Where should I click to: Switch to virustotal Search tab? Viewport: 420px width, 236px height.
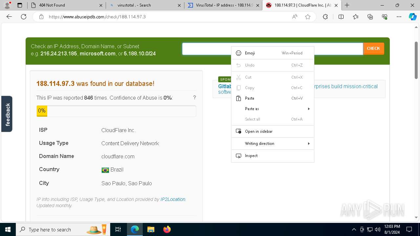pyautogui.click(x=145, y=5)
